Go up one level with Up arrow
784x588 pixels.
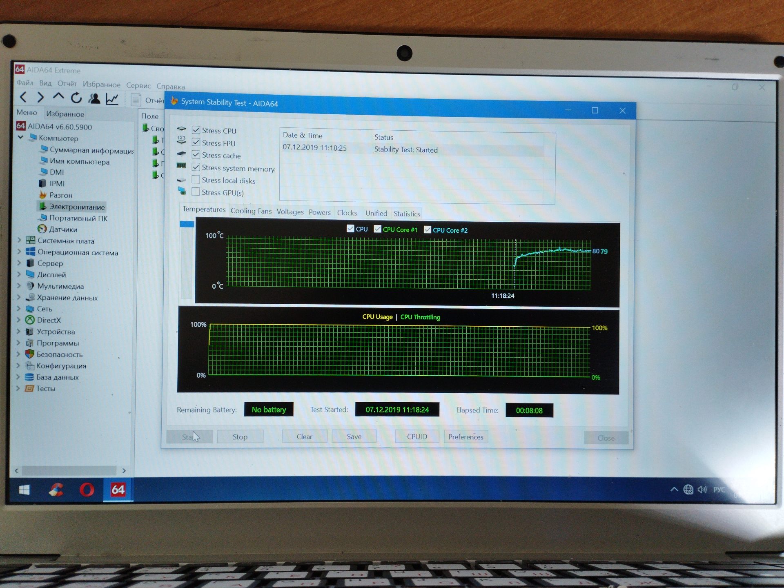coord(58,97)
